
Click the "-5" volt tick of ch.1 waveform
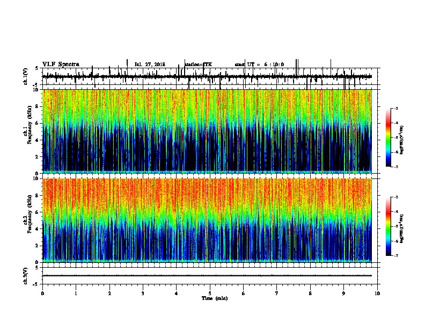pos(36,85)
